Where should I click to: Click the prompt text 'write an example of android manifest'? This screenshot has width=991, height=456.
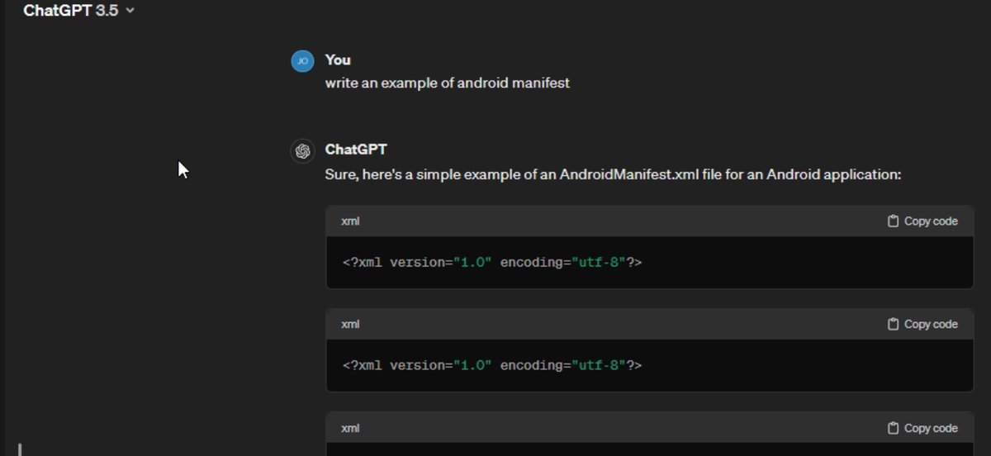[x=448, y=83]
